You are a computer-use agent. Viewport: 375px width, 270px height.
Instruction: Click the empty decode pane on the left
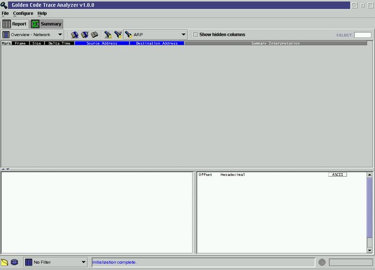click(97, 212)
